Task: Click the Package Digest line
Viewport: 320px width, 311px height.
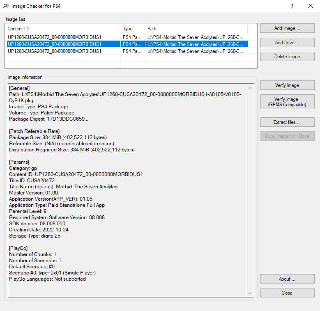Action: [x=48, y=119]
